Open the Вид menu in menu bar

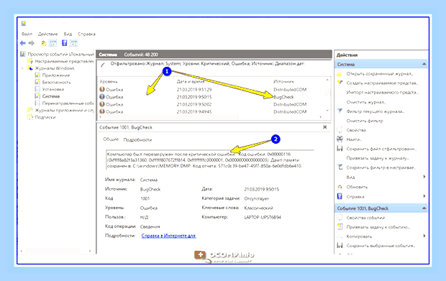[68, 34]
